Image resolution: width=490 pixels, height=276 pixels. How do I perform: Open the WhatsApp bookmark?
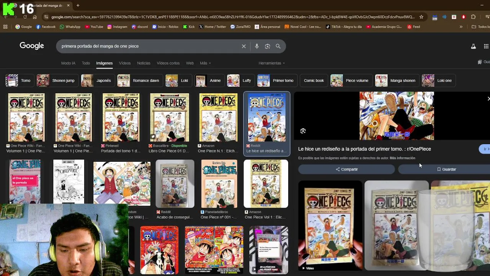[70, 27]
